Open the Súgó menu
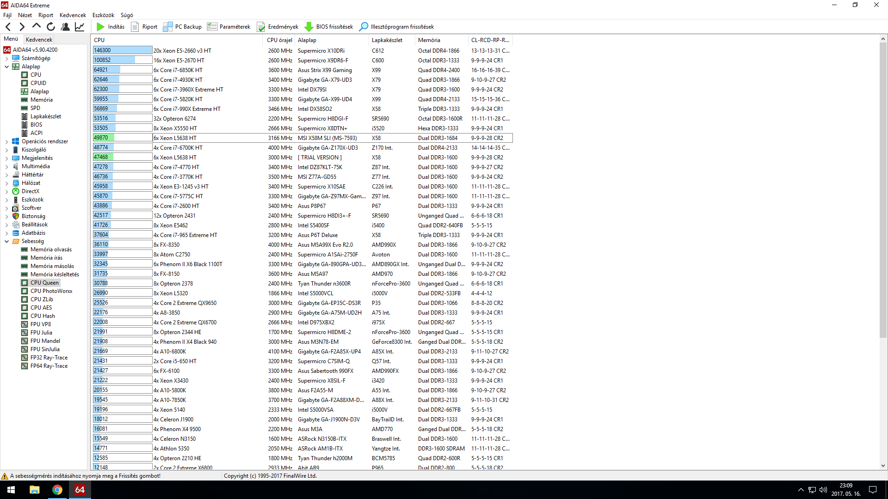The image size is (888, 499). pyautogui.click(x=127, y=15)
